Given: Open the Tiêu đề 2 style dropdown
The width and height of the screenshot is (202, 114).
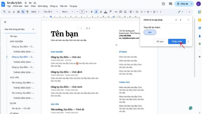Looking at the screenshot, I should (x=50, y=12).
